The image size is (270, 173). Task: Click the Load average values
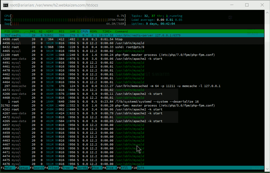(170, 20)
